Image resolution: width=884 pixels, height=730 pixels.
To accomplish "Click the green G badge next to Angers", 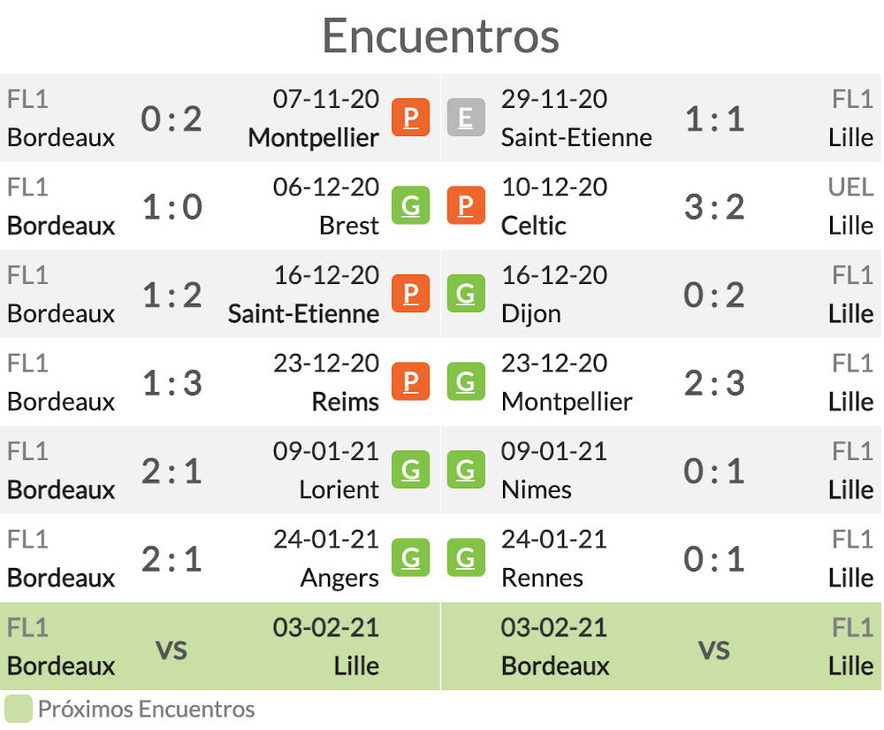I will pyautogui.click(x=410, y=557).
